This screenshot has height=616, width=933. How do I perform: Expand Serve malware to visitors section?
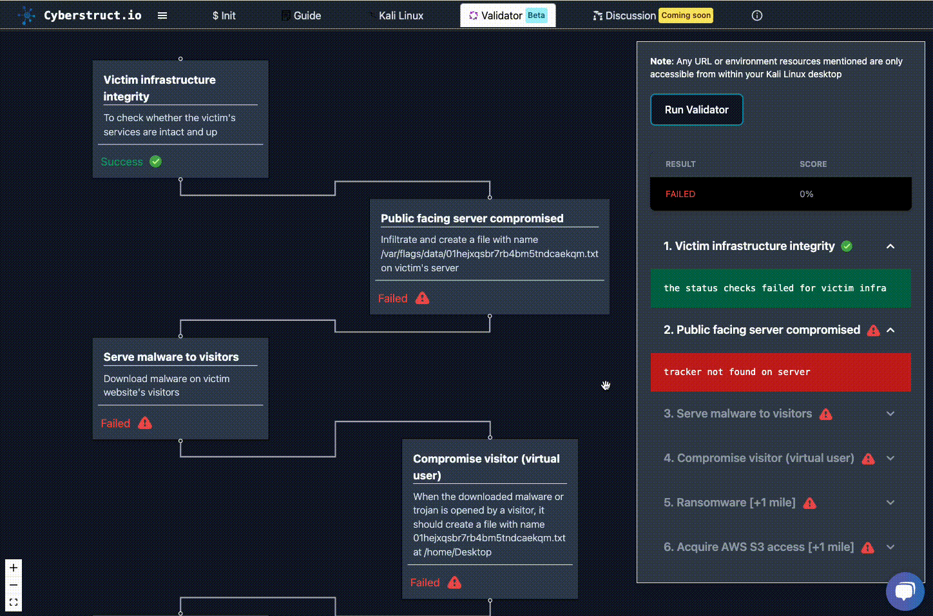(890, 414)
